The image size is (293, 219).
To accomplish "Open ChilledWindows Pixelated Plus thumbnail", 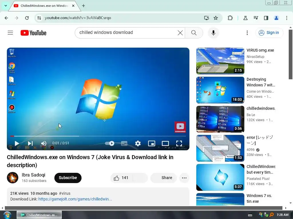I will [x=220, y=177].
